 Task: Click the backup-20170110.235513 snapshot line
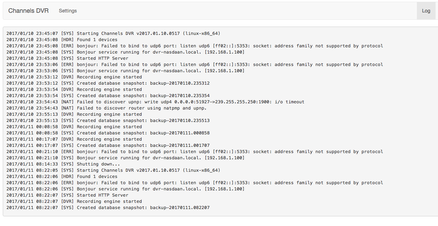[x=108, y=121]
